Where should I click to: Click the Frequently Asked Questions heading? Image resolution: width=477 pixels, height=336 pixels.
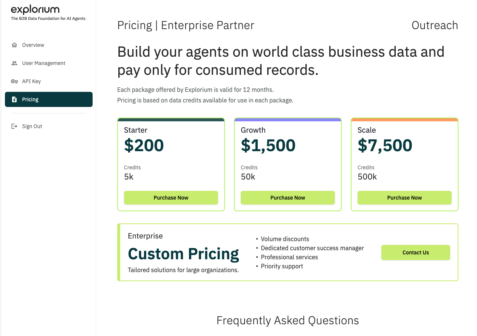click(288, 321)
